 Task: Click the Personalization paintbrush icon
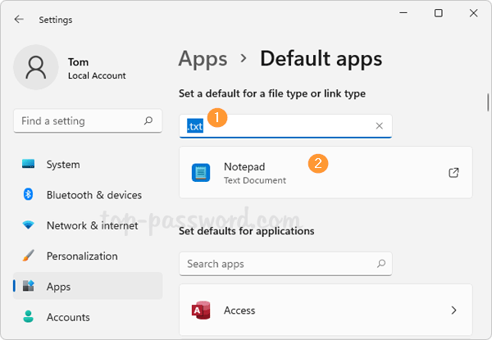29,256
